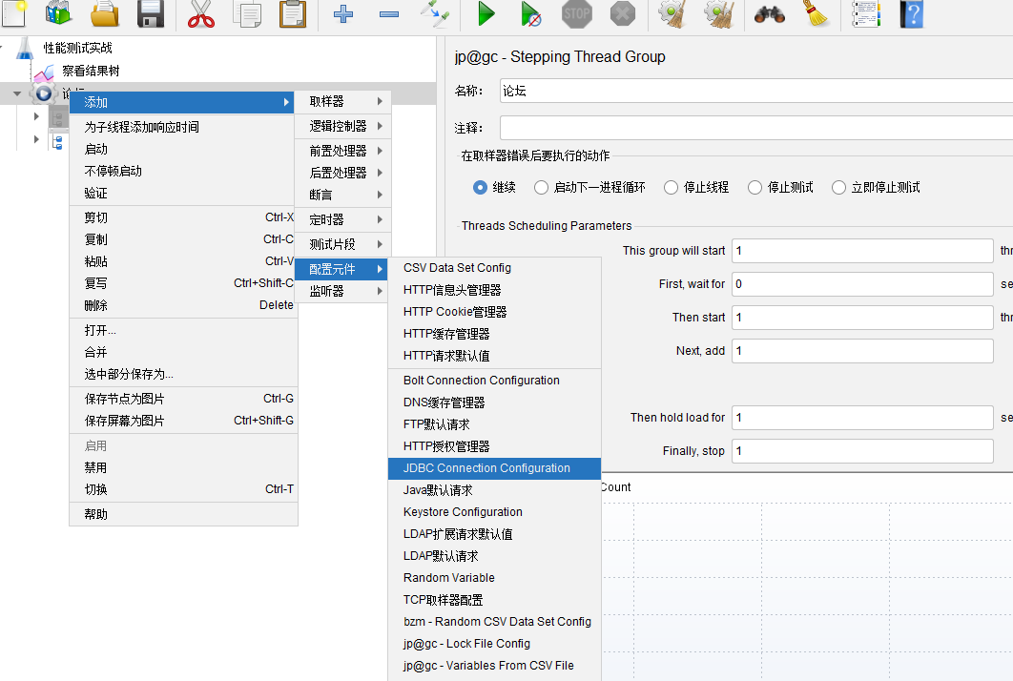Click the binoculars Search icon
The image size is (1013, 681).
tap(770, 13)
